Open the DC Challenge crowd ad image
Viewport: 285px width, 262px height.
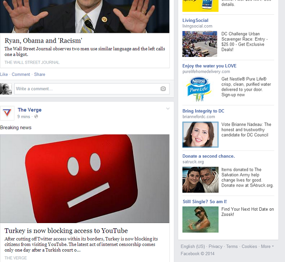200,44
